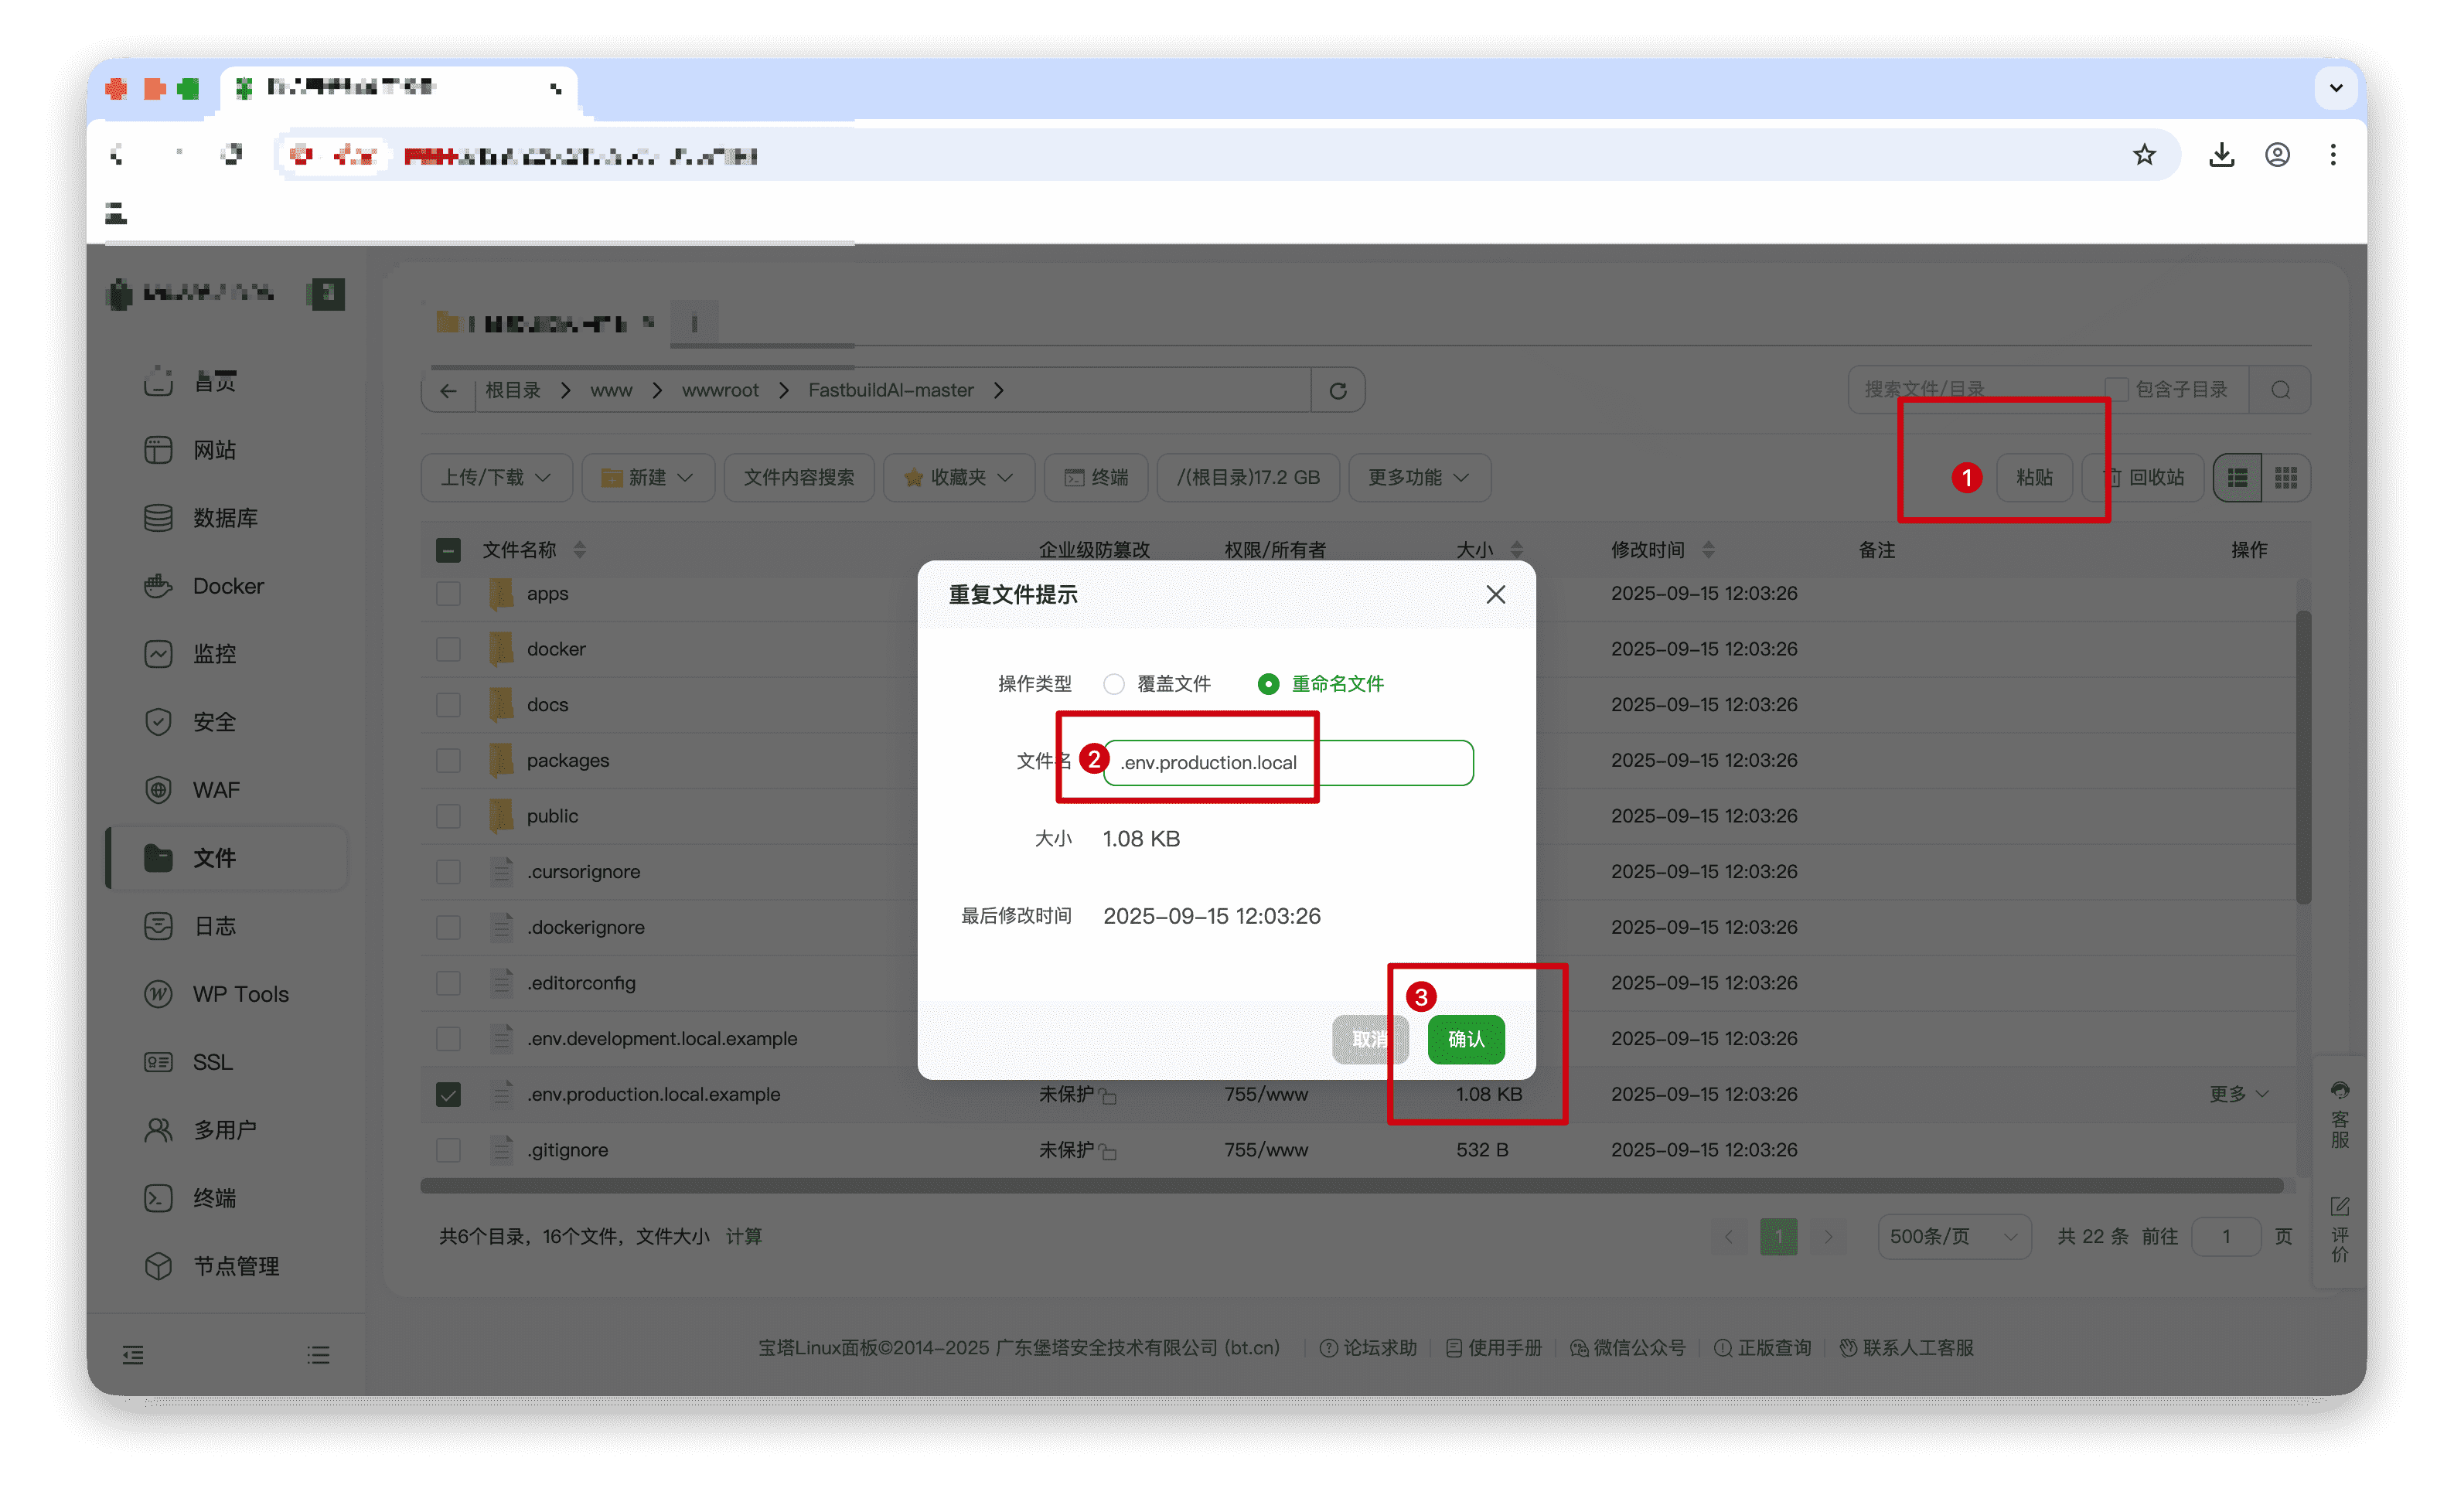This screenshot has width=2454, height=1512.
Task: Select the 覆盖文件 radio option
Action: click(1113, 684)
